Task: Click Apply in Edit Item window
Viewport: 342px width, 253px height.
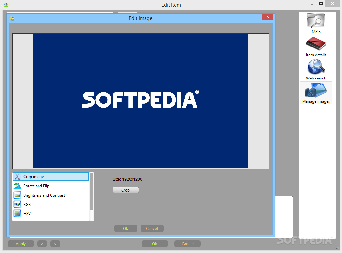Action: [x=21, y=244]
